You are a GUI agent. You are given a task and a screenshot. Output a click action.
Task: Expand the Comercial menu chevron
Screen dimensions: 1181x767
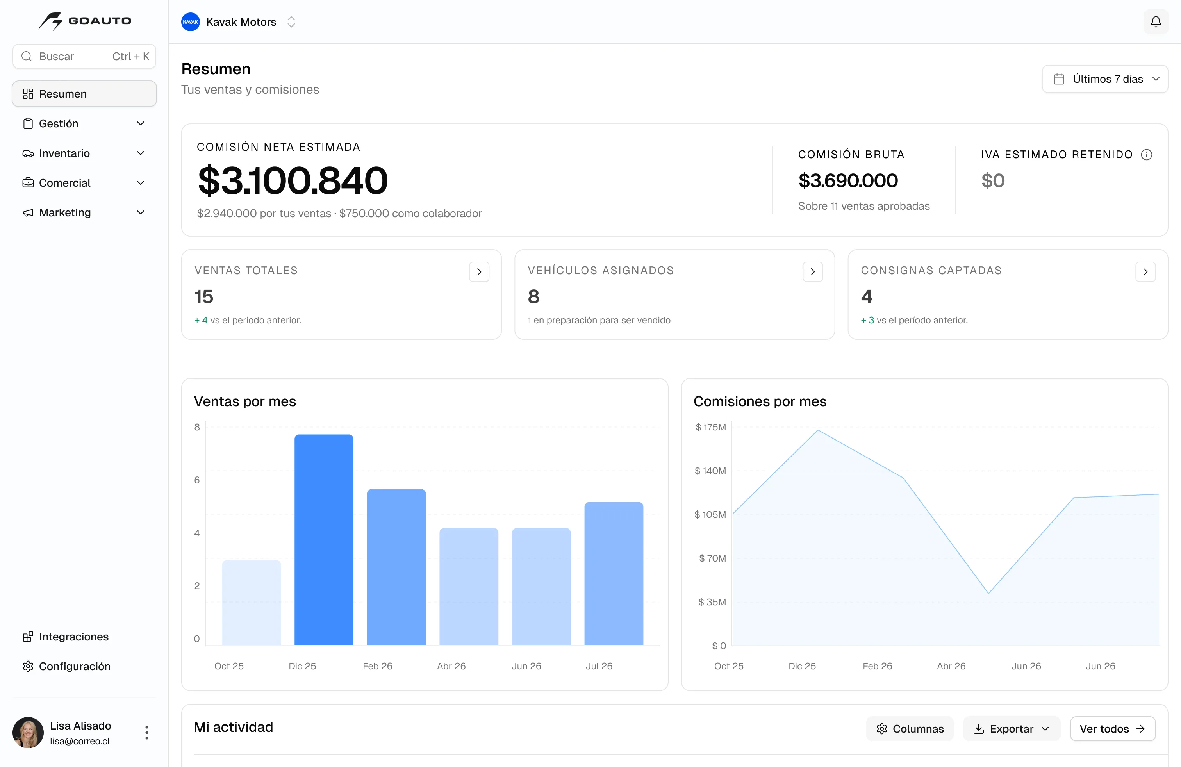click(x=141, y=182)
